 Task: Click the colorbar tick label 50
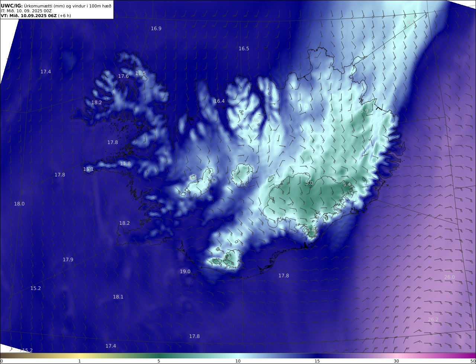473,361
